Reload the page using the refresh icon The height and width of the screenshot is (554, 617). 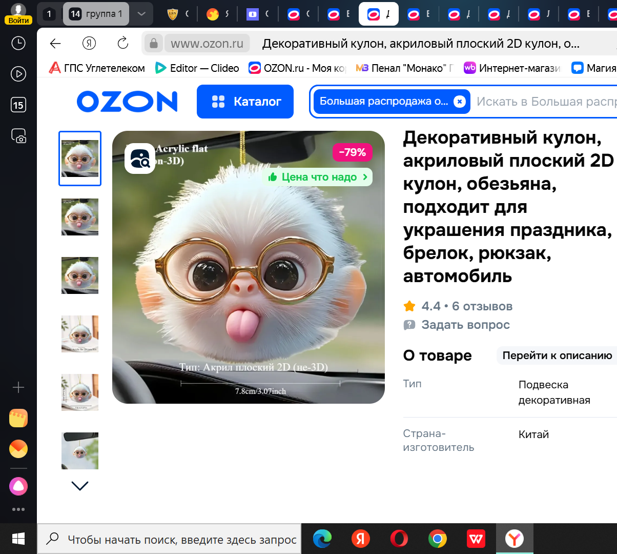click(x=122, y=43)
